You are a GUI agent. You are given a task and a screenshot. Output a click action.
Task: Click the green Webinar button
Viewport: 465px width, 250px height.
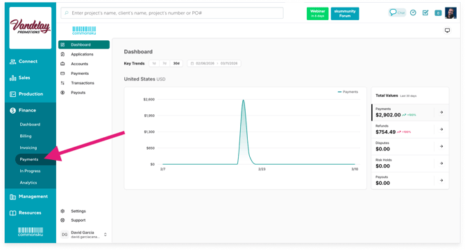[318, 14]
